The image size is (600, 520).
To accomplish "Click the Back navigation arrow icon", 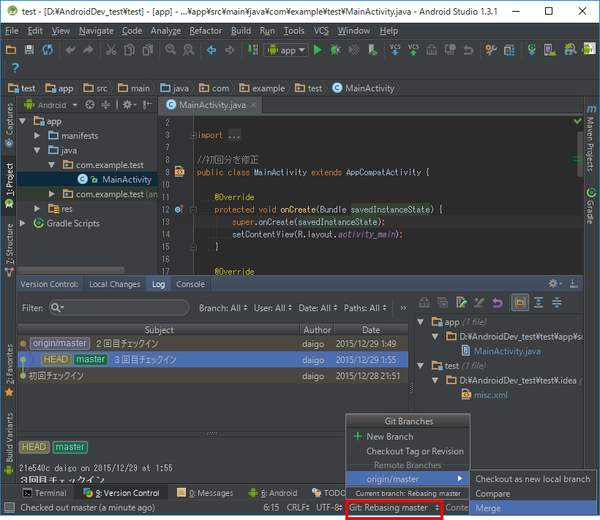I will coord(211,50).
